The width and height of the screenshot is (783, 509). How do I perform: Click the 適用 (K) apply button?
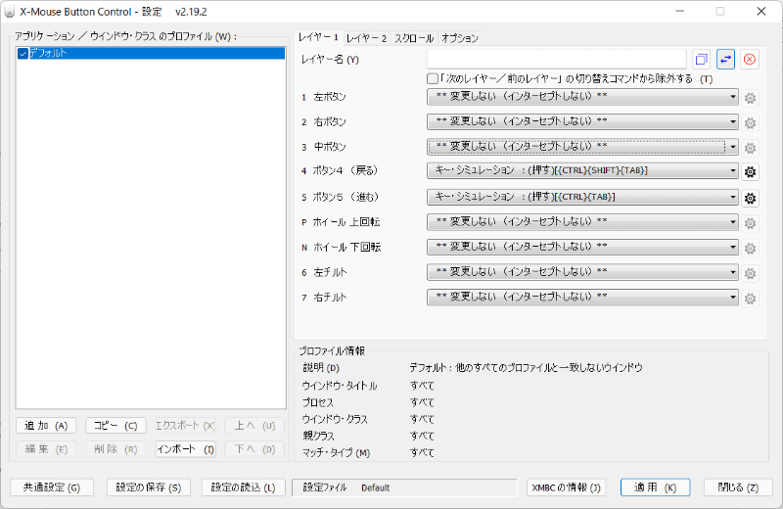655,487
